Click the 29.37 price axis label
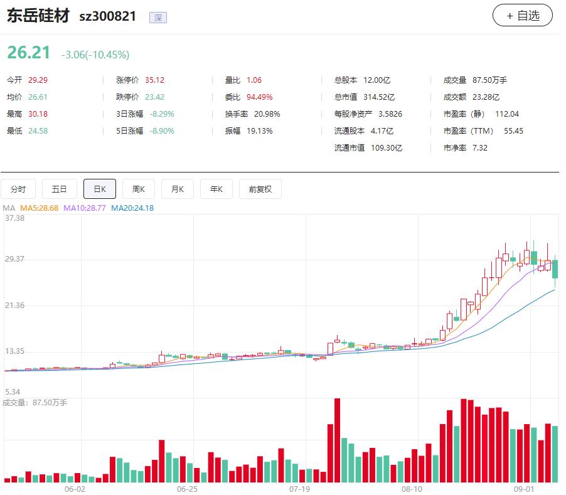566x495 pixels. (15, 259)
